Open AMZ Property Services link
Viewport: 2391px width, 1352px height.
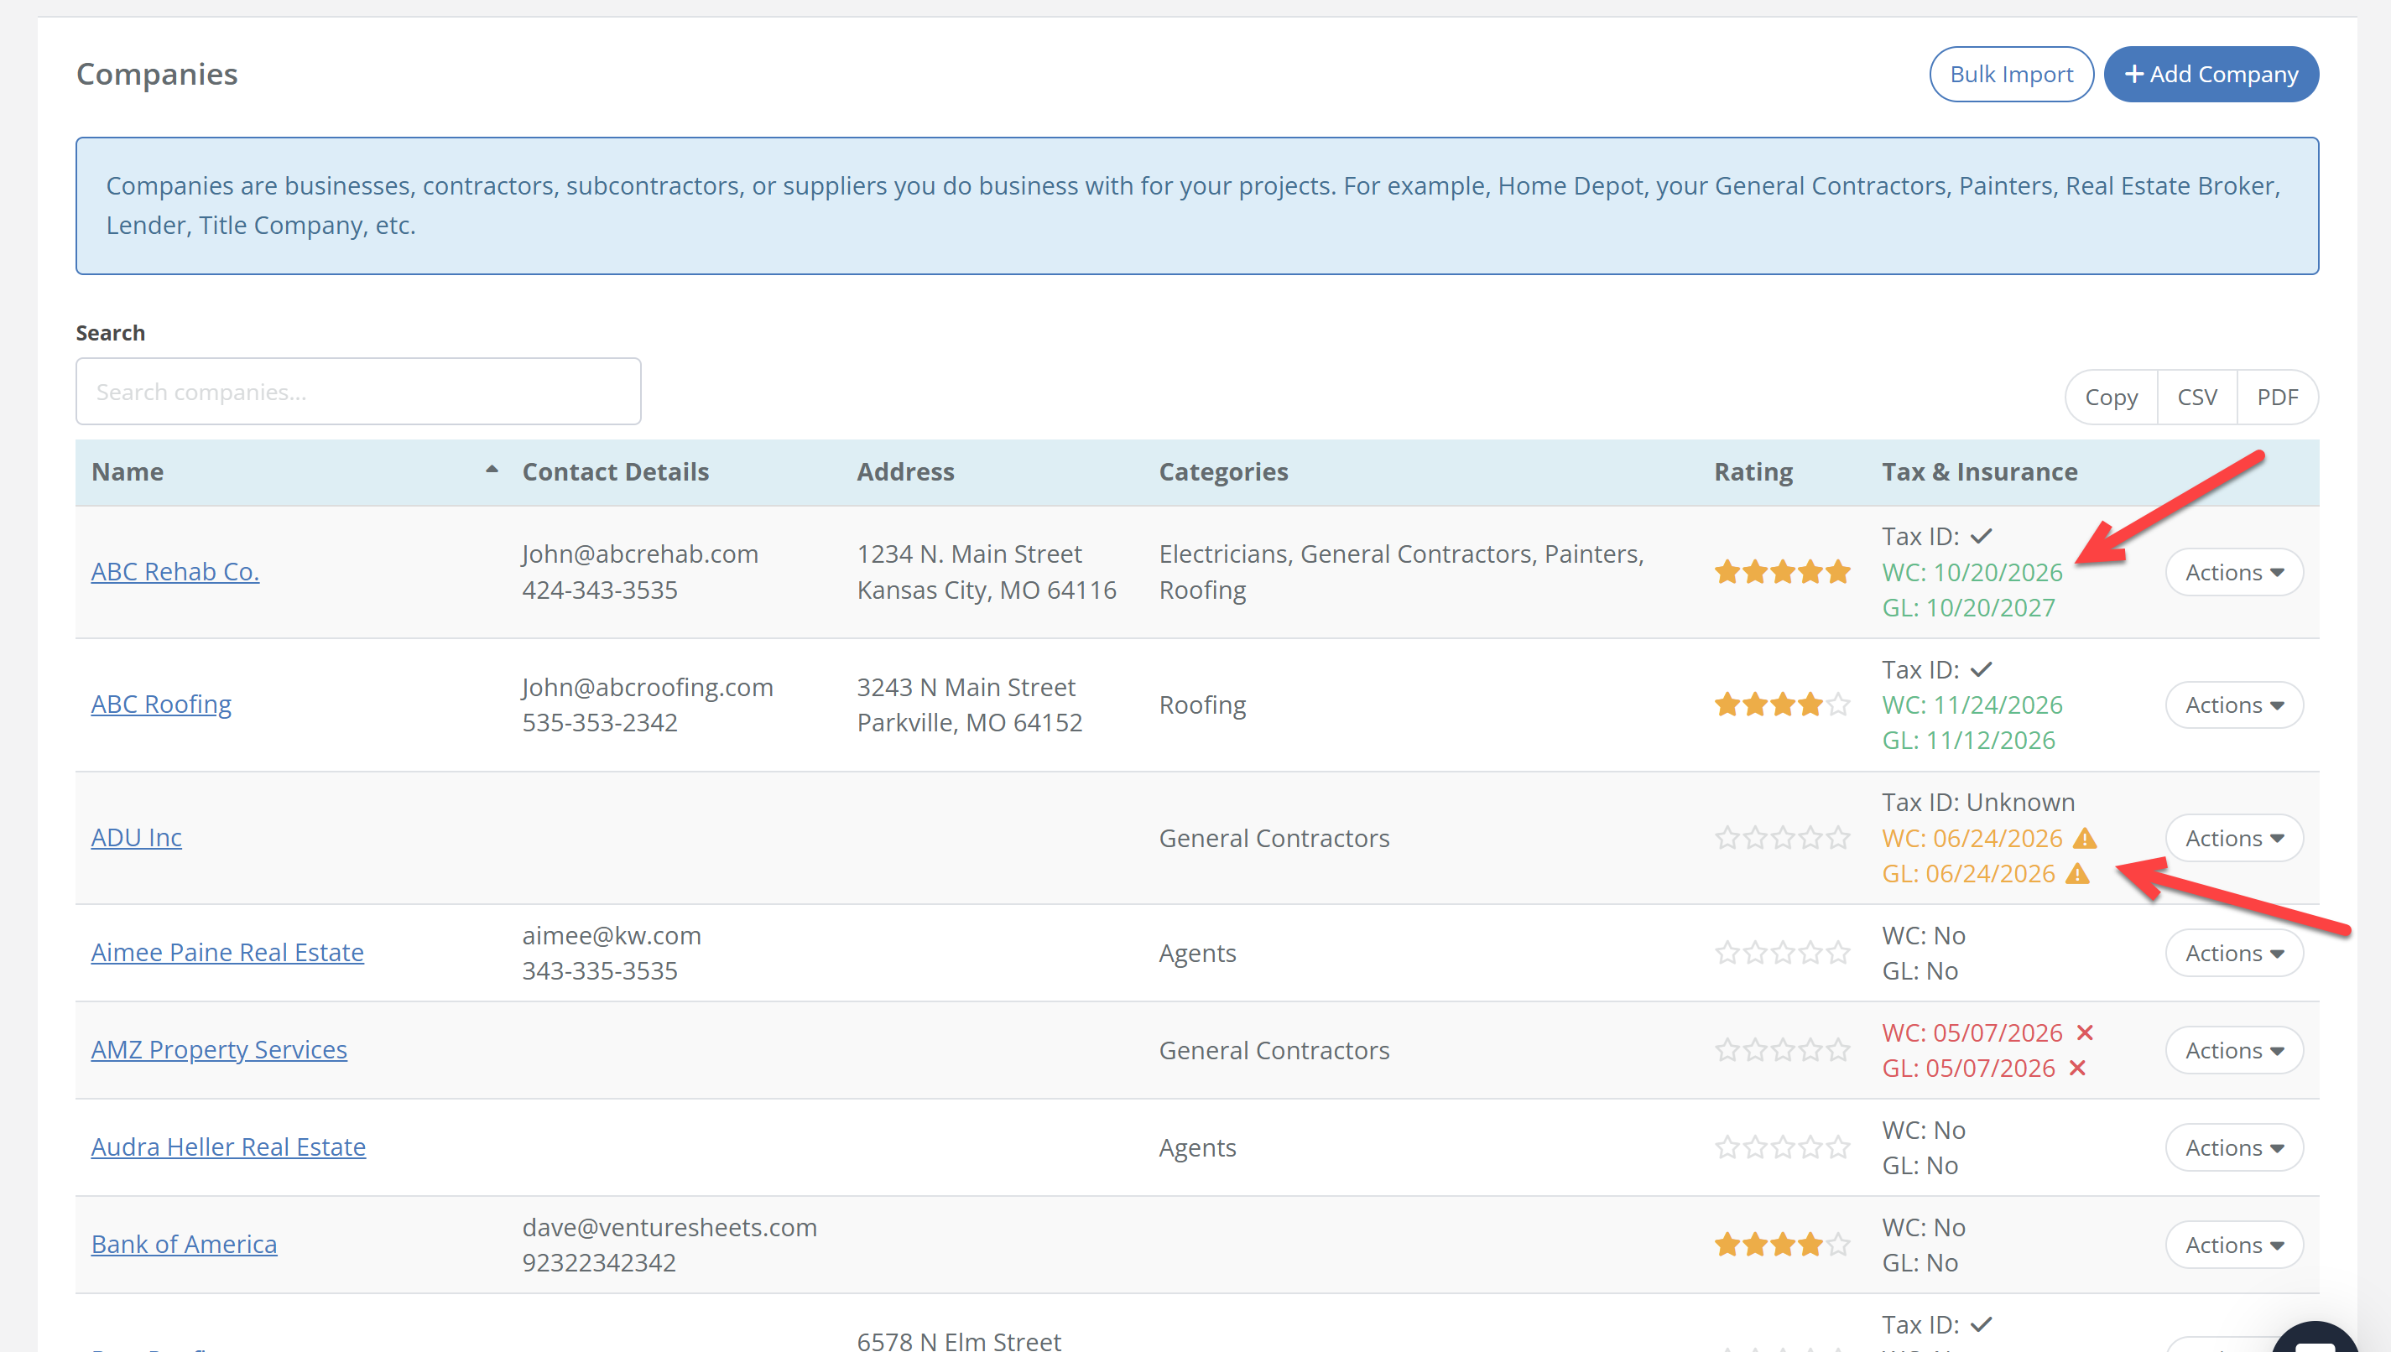tap(219, 1050)
